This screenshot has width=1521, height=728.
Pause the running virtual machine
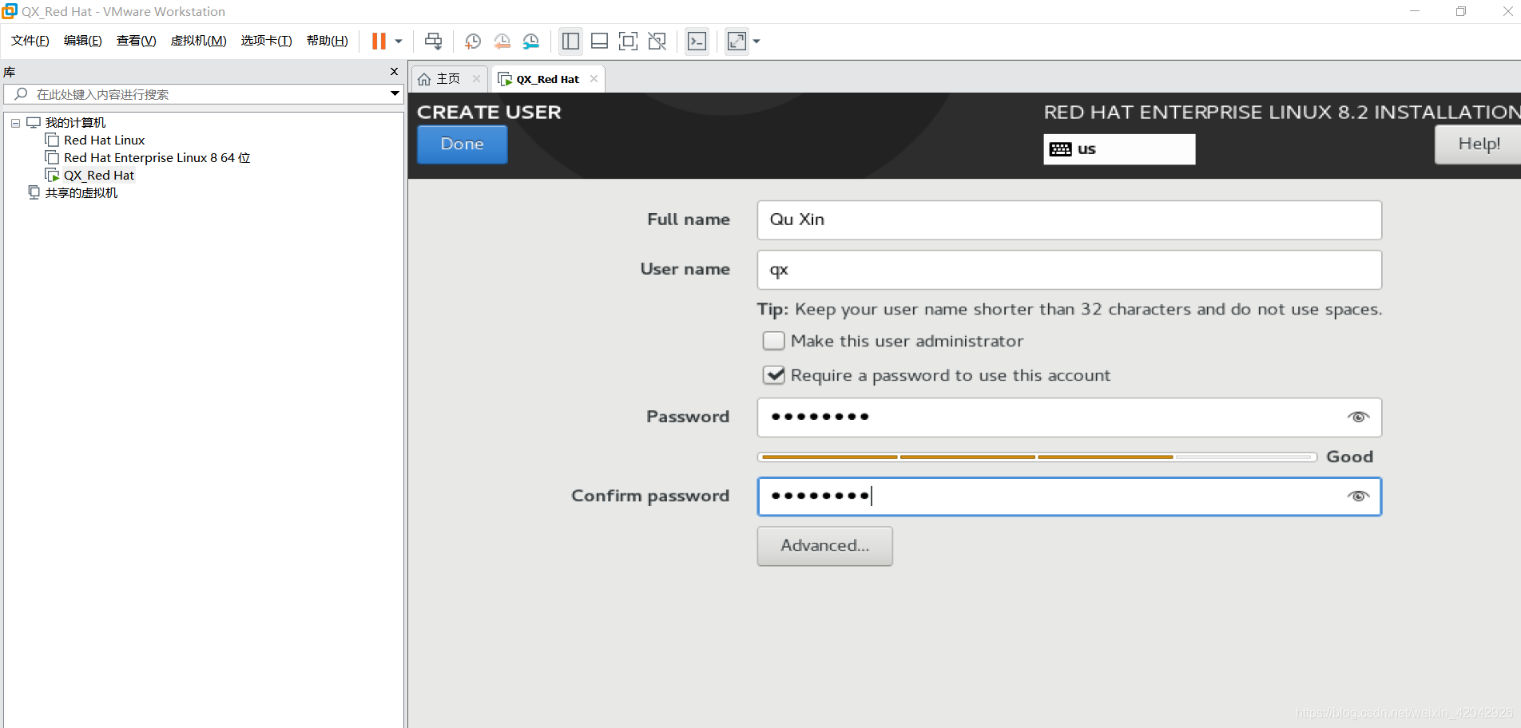pyautogui.click(x=379, y=42)
